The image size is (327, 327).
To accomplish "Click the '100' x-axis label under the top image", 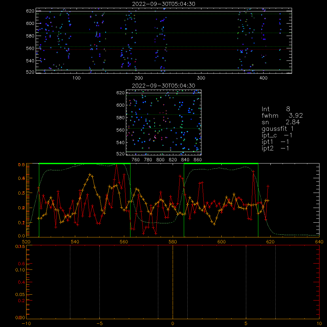I will 77,78.
